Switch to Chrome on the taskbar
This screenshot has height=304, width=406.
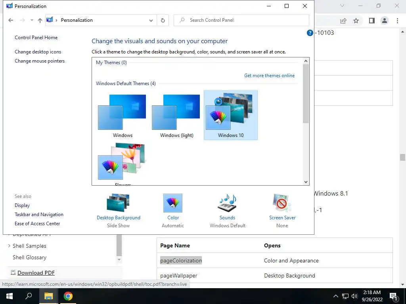(68, 296)
